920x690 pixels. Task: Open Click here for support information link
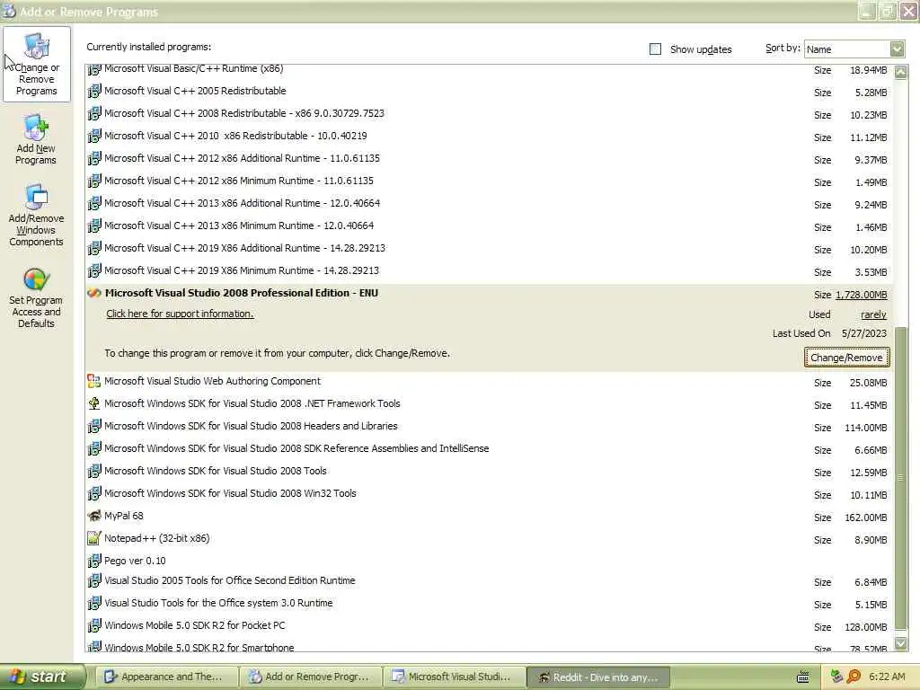click(x=180, y=314)
